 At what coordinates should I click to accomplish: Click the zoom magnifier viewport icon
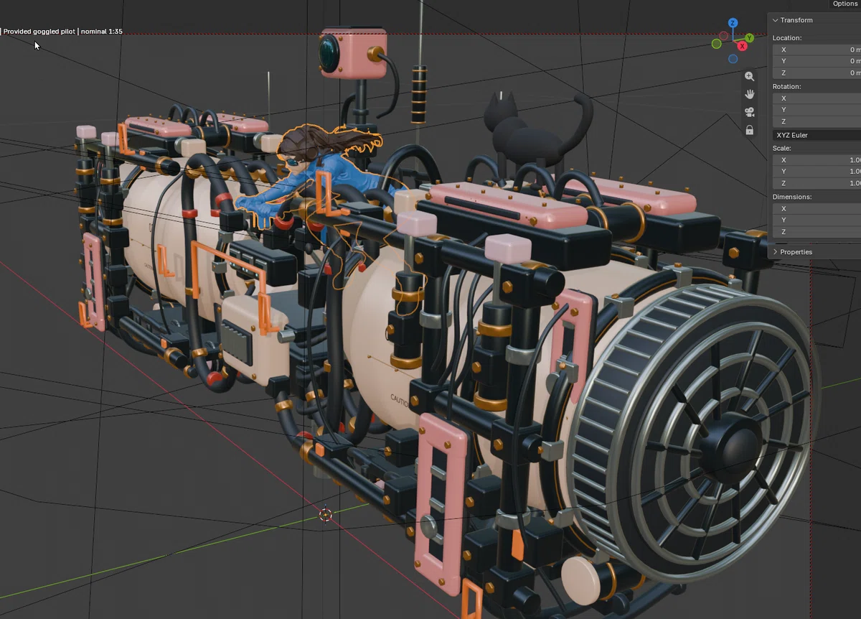pos(750,76)
